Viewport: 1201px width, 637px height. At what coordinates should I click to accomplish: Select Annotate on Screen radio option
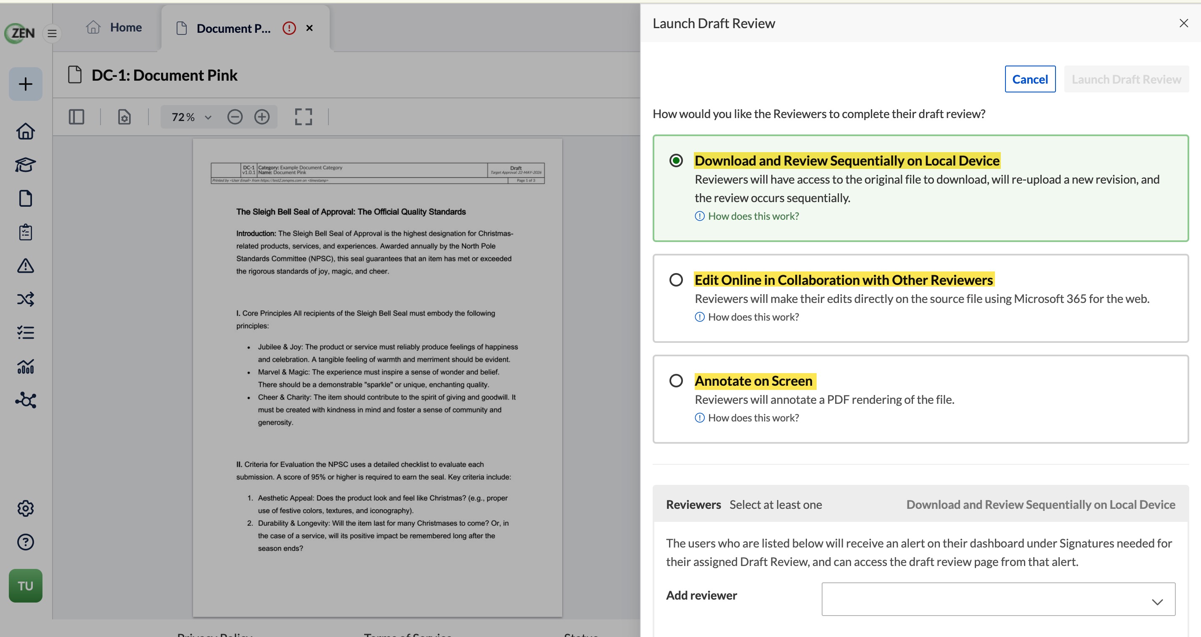[x=676, y=381]
